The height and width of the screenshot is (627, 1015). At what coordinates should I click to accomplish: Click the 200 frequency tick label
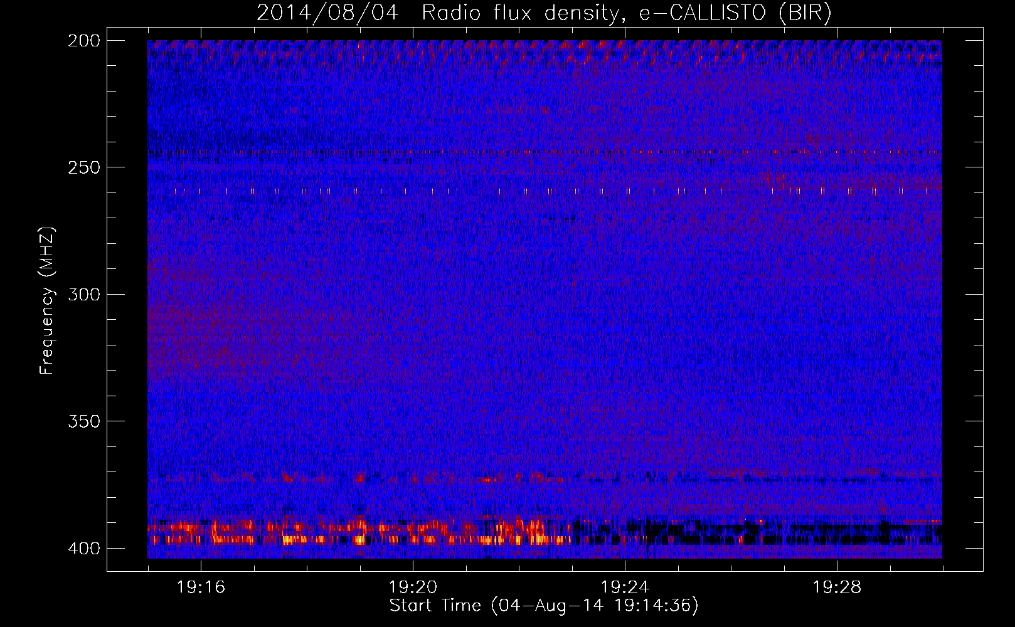[x=83, y=41]
